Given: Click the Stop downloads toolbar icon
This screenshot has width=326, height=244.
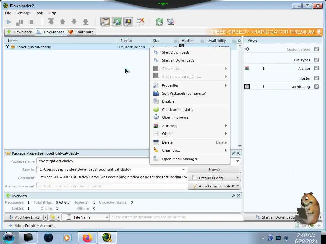Looking at the screenshot, I should 32,22.
